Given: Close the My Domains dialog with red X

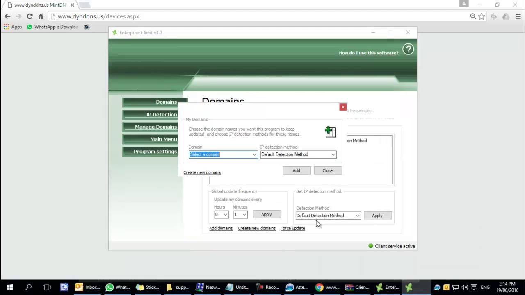Looking at the screenshot, I should 343,107.
